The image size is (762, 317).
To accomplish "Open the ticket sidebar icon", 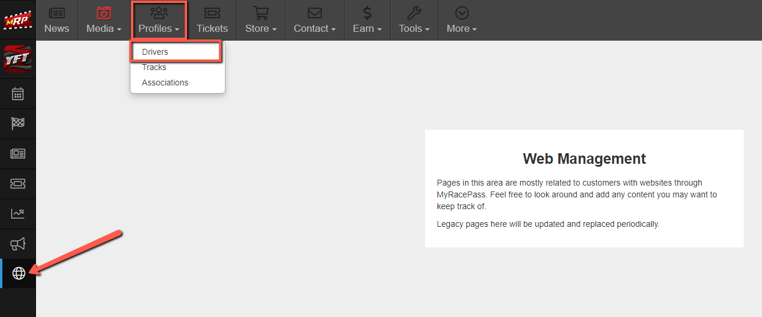I will click(x=18, y=184).
